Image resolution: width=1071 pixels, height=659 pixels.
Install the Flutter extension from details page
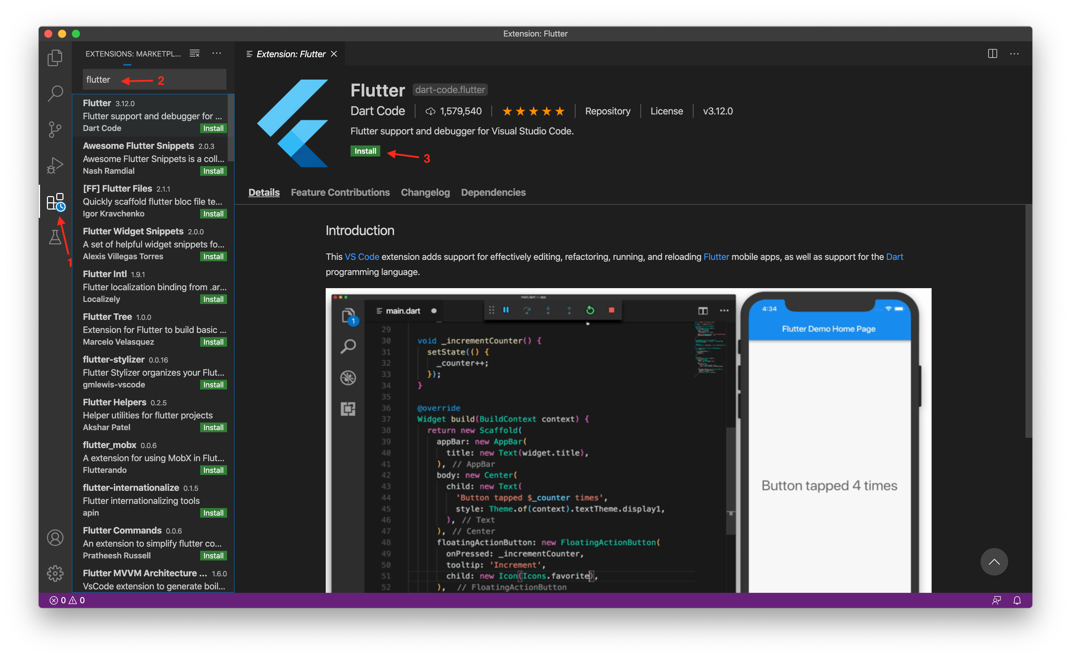tap(365, 151)
